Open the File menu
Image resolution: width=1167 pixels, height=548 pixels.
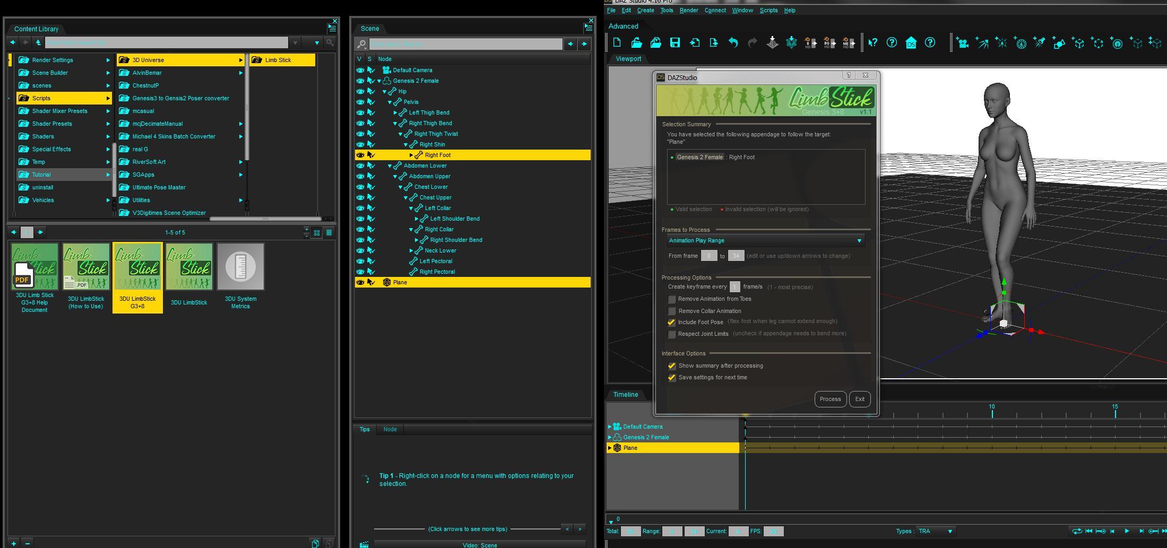pos(611,10)
